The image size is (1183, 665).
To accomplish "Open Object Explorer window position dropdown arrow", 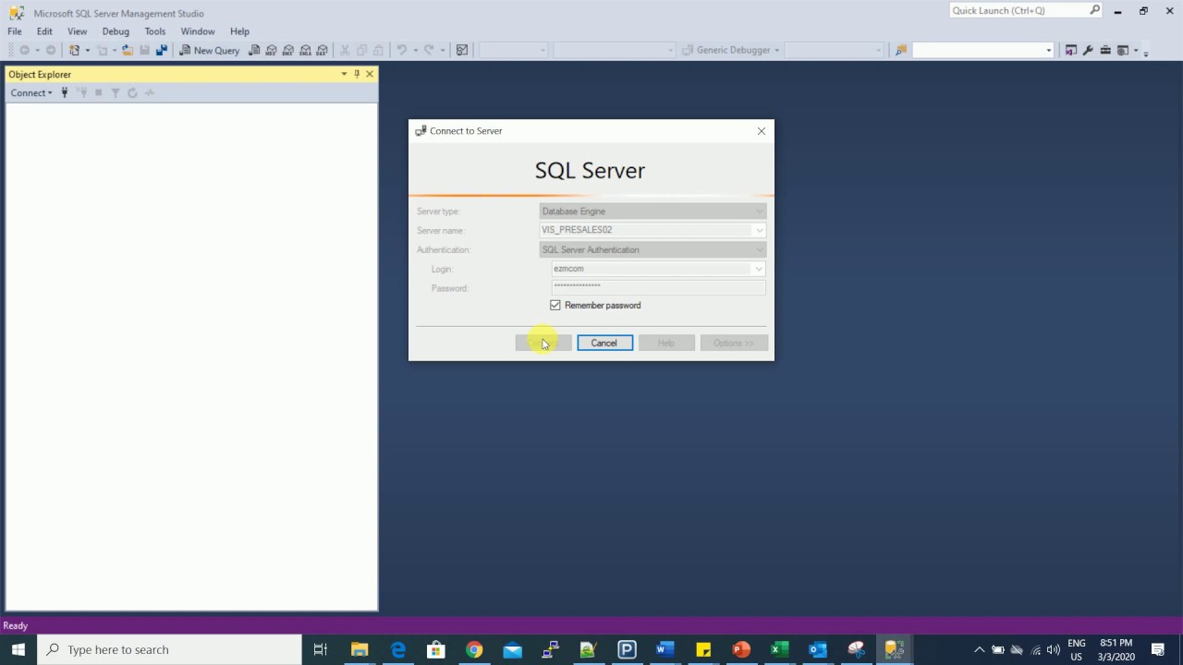I will coord(344,74).
